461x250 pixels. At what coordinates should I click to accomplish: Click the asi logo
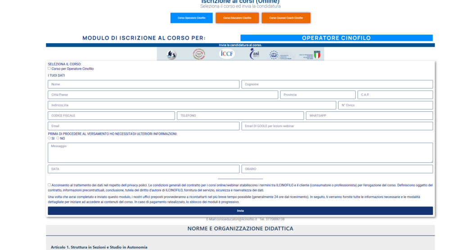click(254, 54)
